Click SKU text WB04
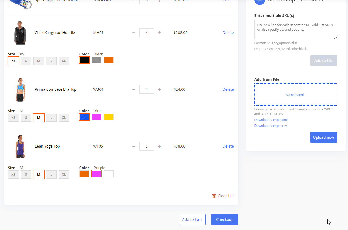This screenshot has width=348, height=230. [x=98, y=89]
